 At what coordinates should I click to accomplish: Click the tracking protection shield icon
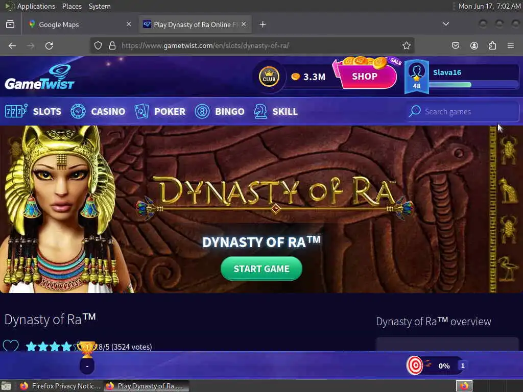[x=98, y=45]
